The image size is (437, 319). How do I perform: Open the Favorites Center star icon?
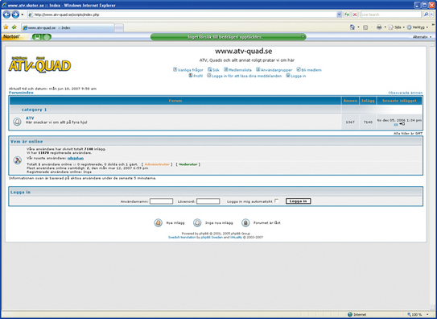[x=6, y=27]
